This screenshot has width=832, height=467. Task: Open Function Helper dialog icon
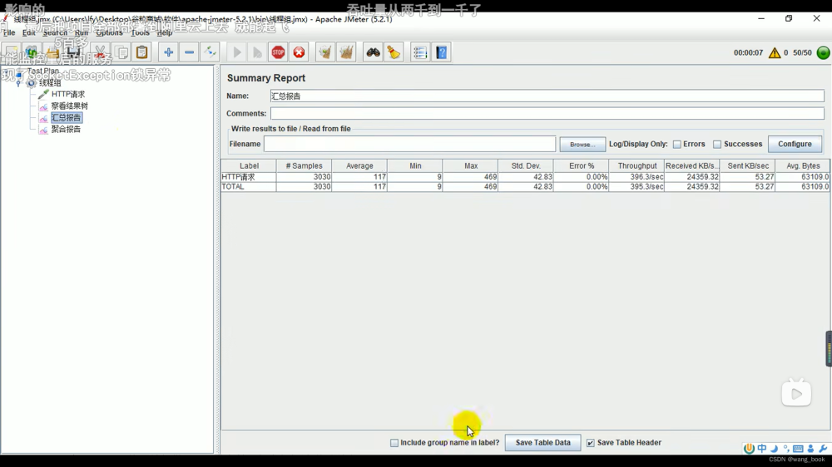(x=420, y=52)
